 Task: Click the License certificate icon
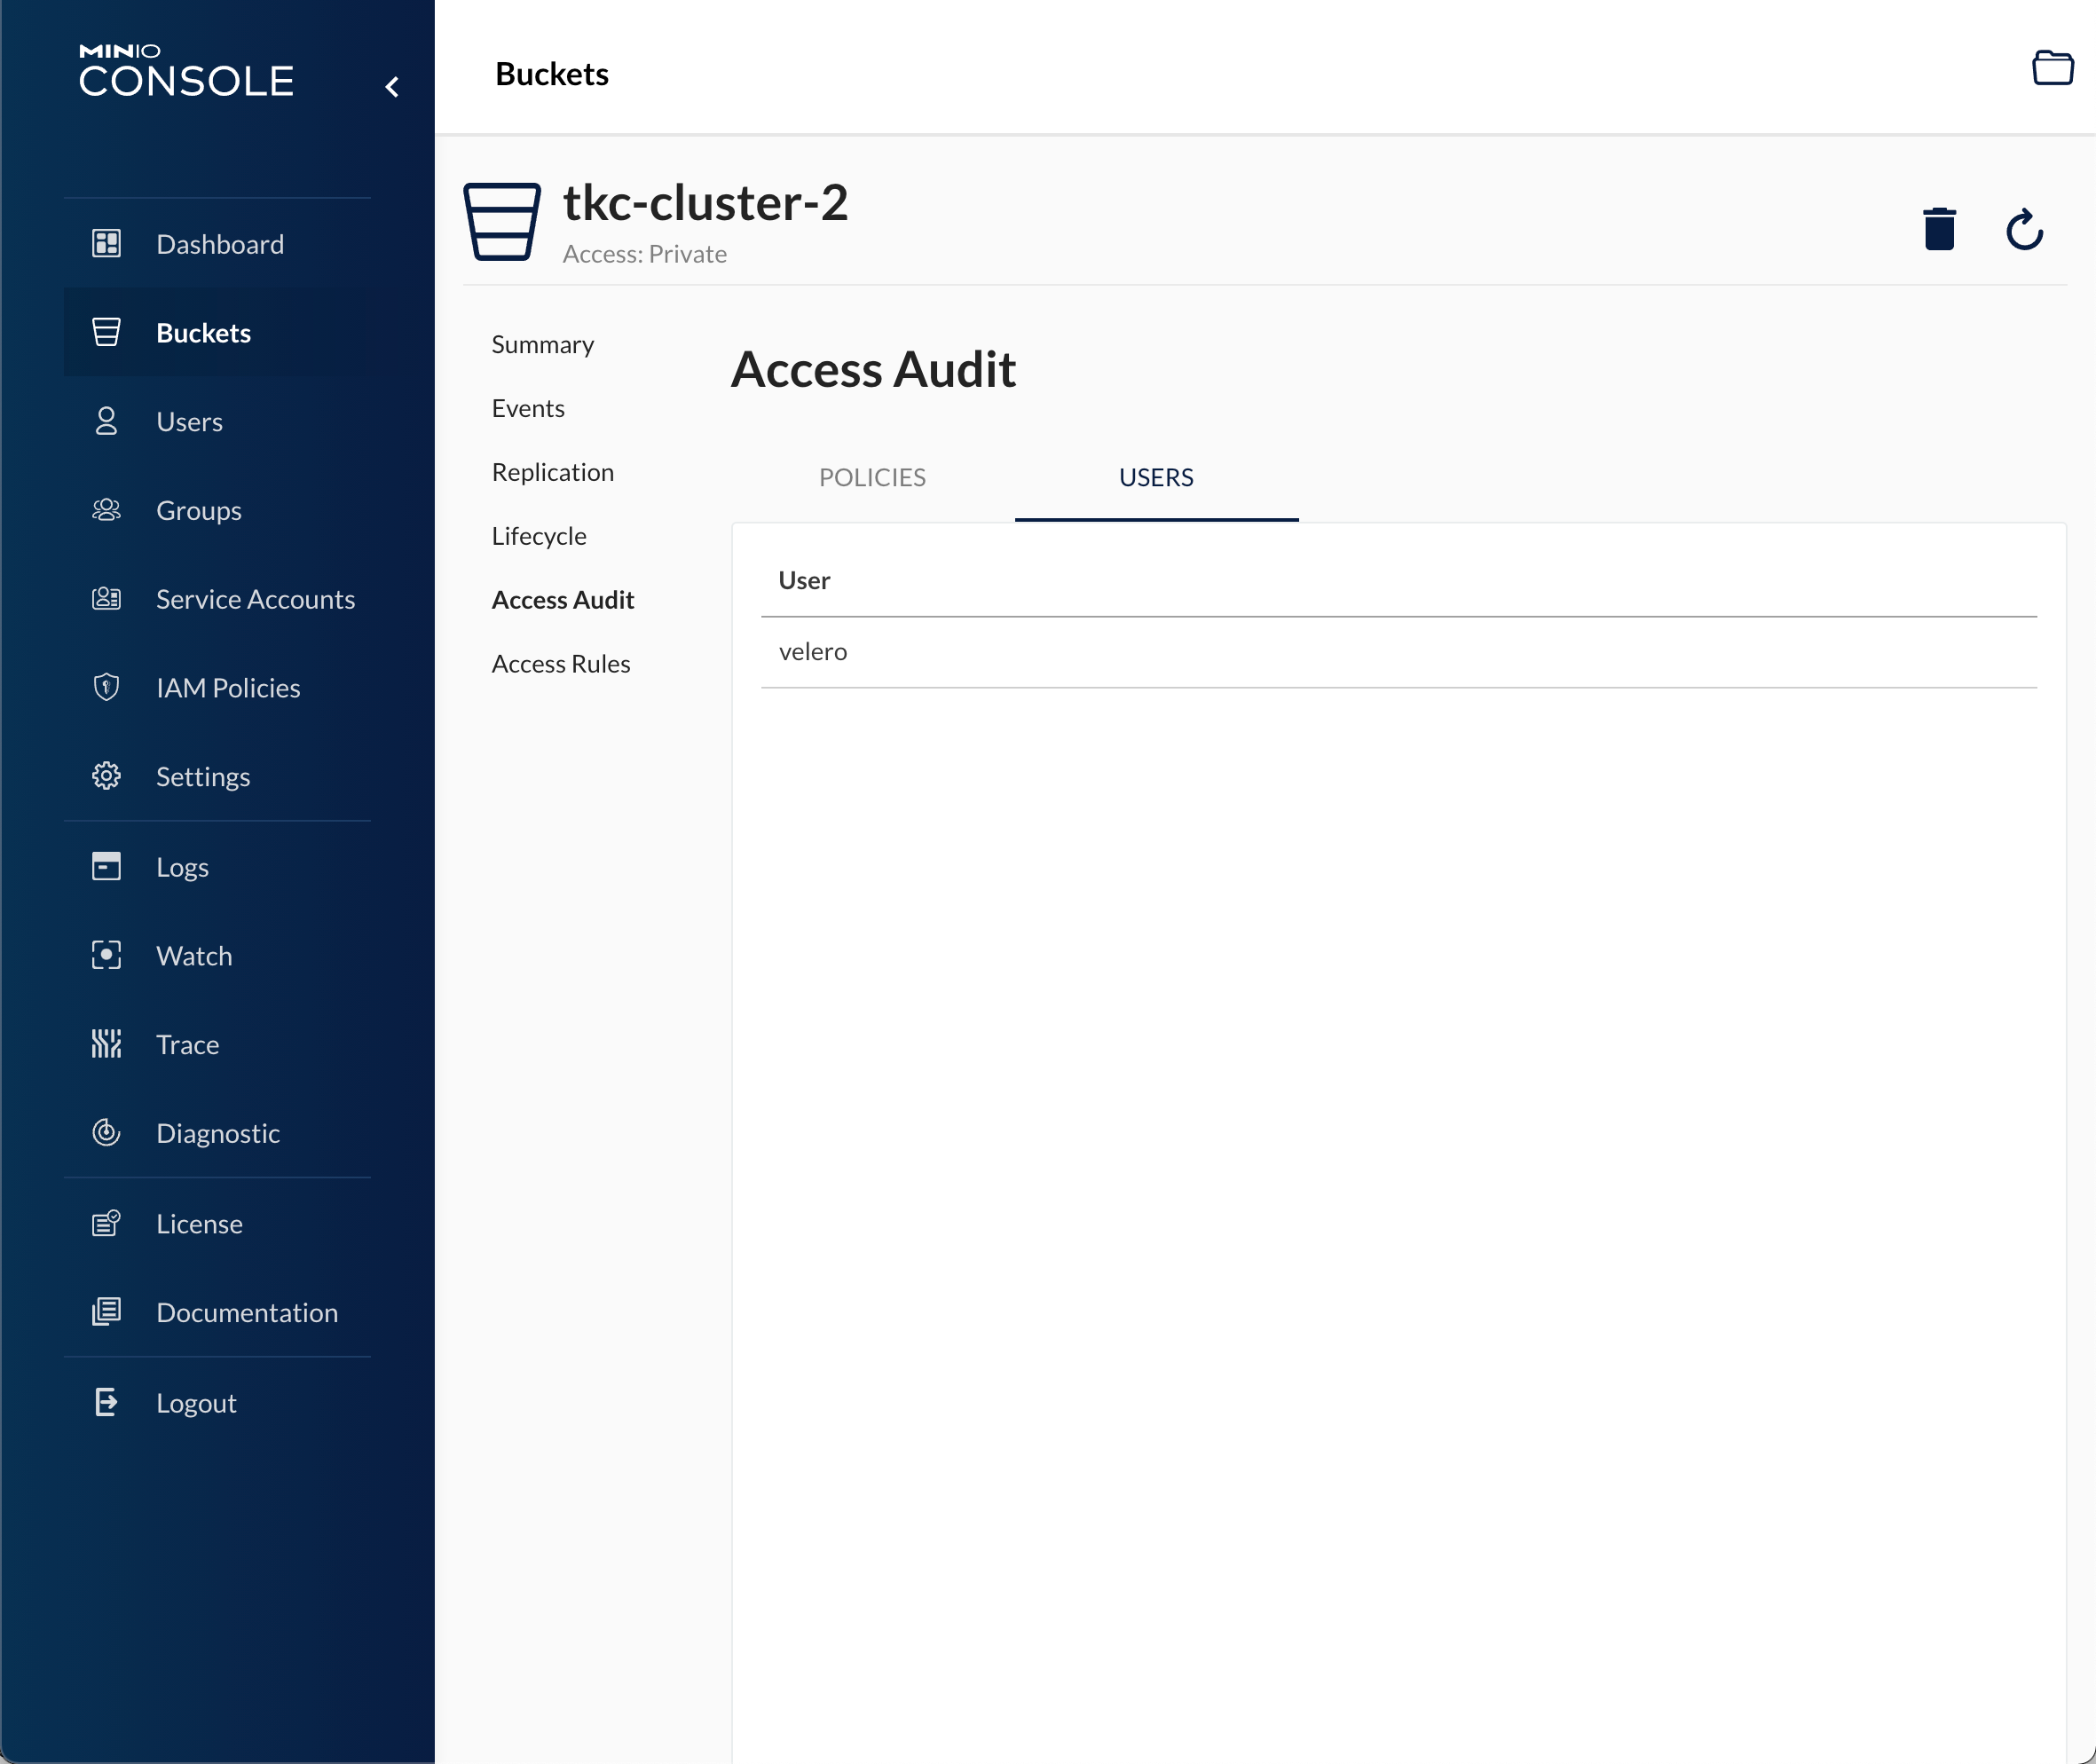click(106, 1223)
